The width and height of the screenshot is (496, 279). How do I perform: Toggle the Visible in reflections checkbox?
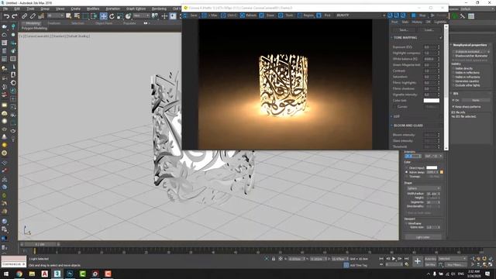[453, 72]
